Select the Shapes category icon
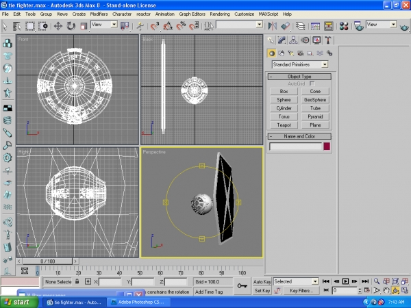 point(282,53)
